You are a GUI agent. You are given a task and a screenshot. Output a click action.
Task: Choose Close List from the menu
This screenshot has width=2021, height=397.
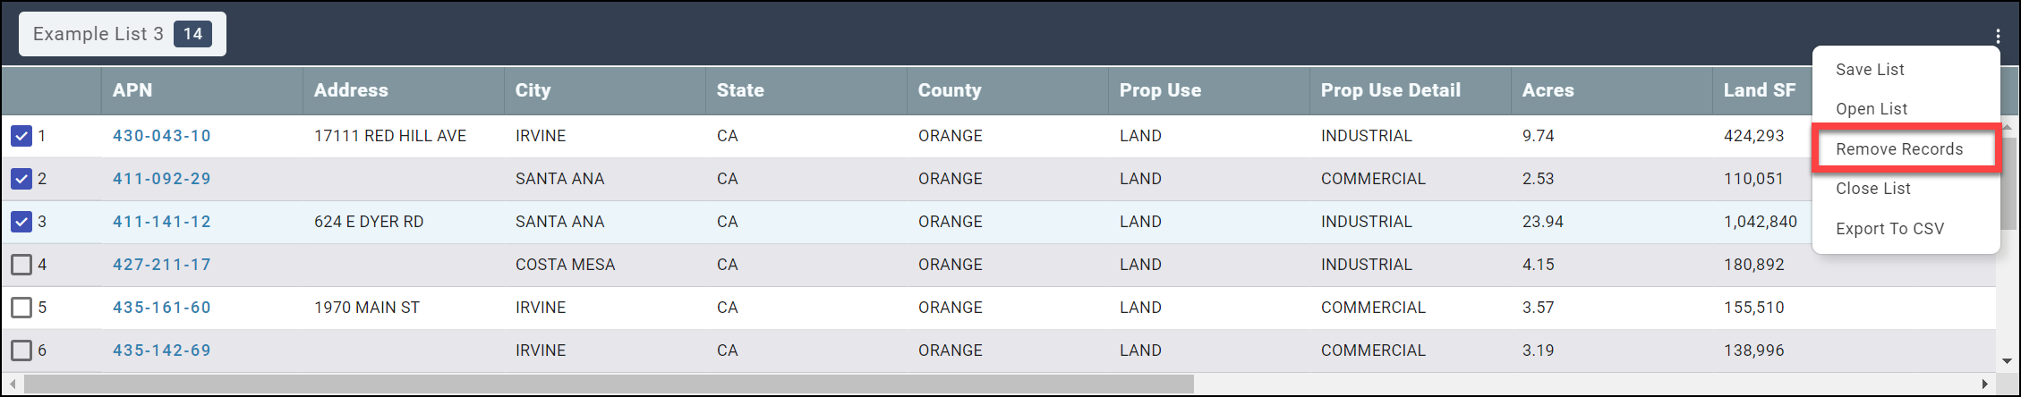[1872, 189]
